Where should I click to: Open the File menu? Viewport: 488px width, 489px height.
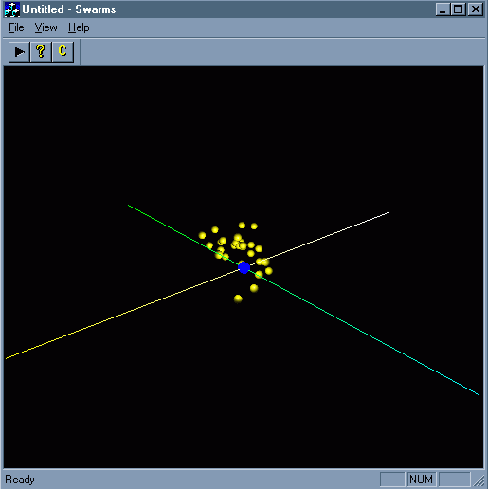point(16,27)
